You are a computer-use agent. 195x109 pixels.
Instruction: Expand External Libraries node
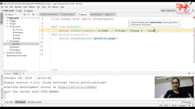pyautogui.click(x=4, y=53)
